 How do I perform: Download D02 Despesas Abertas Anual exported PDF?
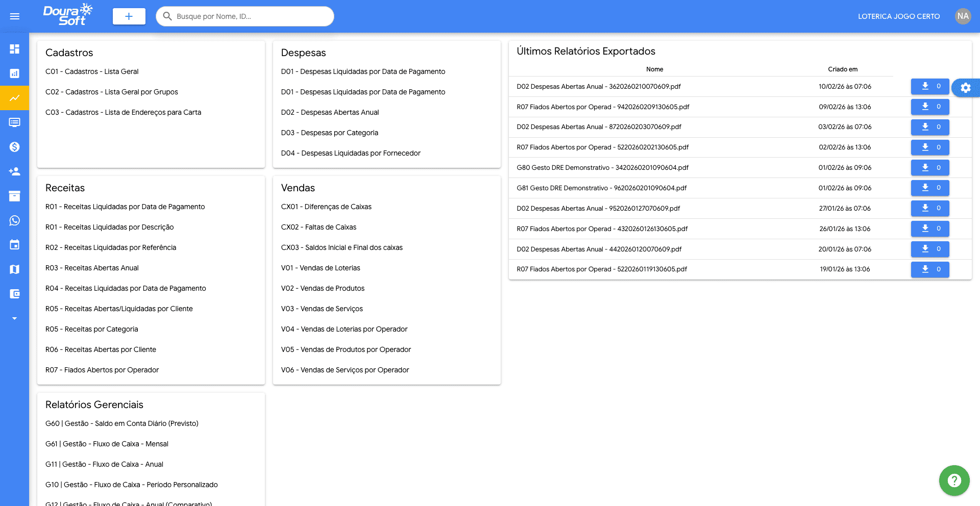930,86
